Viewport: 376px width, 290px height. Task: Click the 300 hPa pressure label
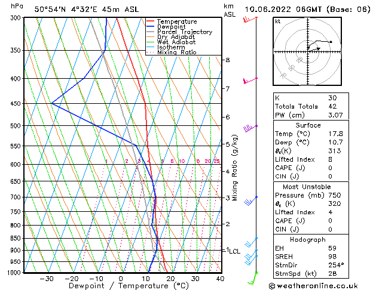pyautogui.click(x=17, y=18)
